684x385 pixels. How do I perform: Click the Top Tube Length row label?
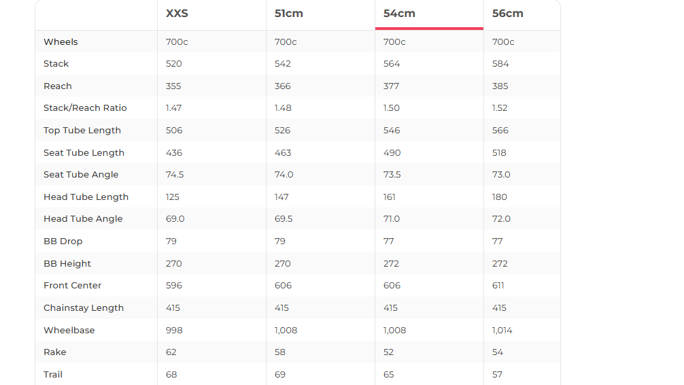pos(82,131)
